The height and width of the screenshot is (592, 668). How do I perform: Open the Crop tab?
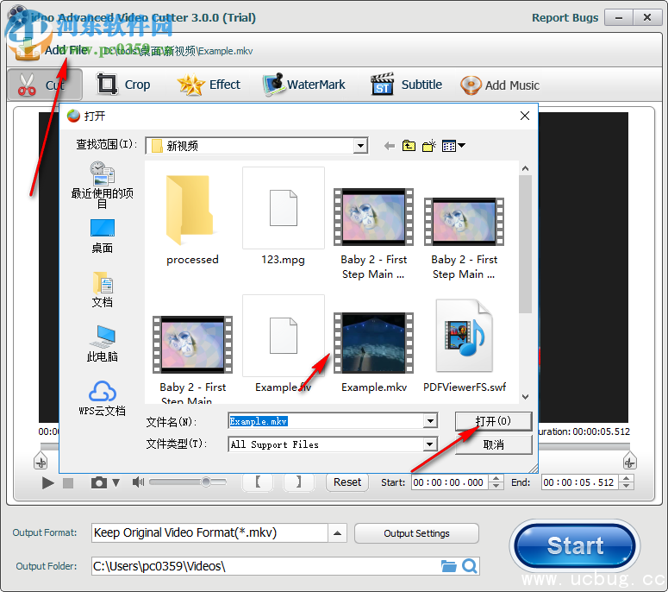click(124, 85)
